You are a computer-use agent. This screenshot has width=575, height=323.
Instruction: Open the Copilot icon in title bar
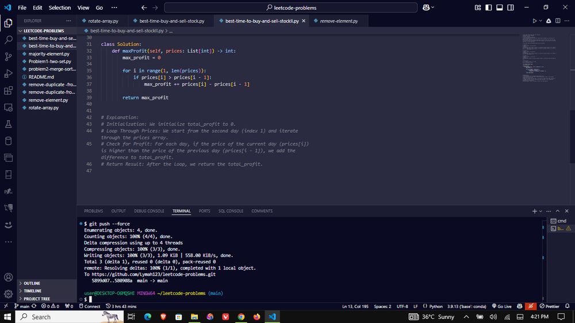click(426, 7)
